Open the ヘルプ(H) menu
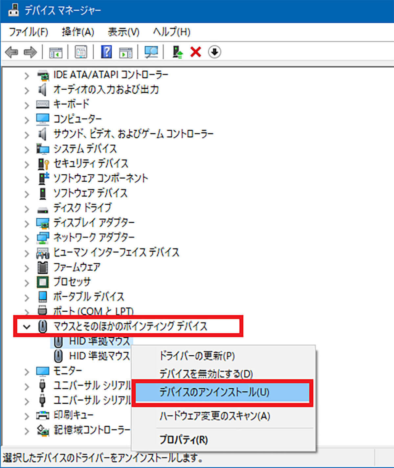 (171, 32)
